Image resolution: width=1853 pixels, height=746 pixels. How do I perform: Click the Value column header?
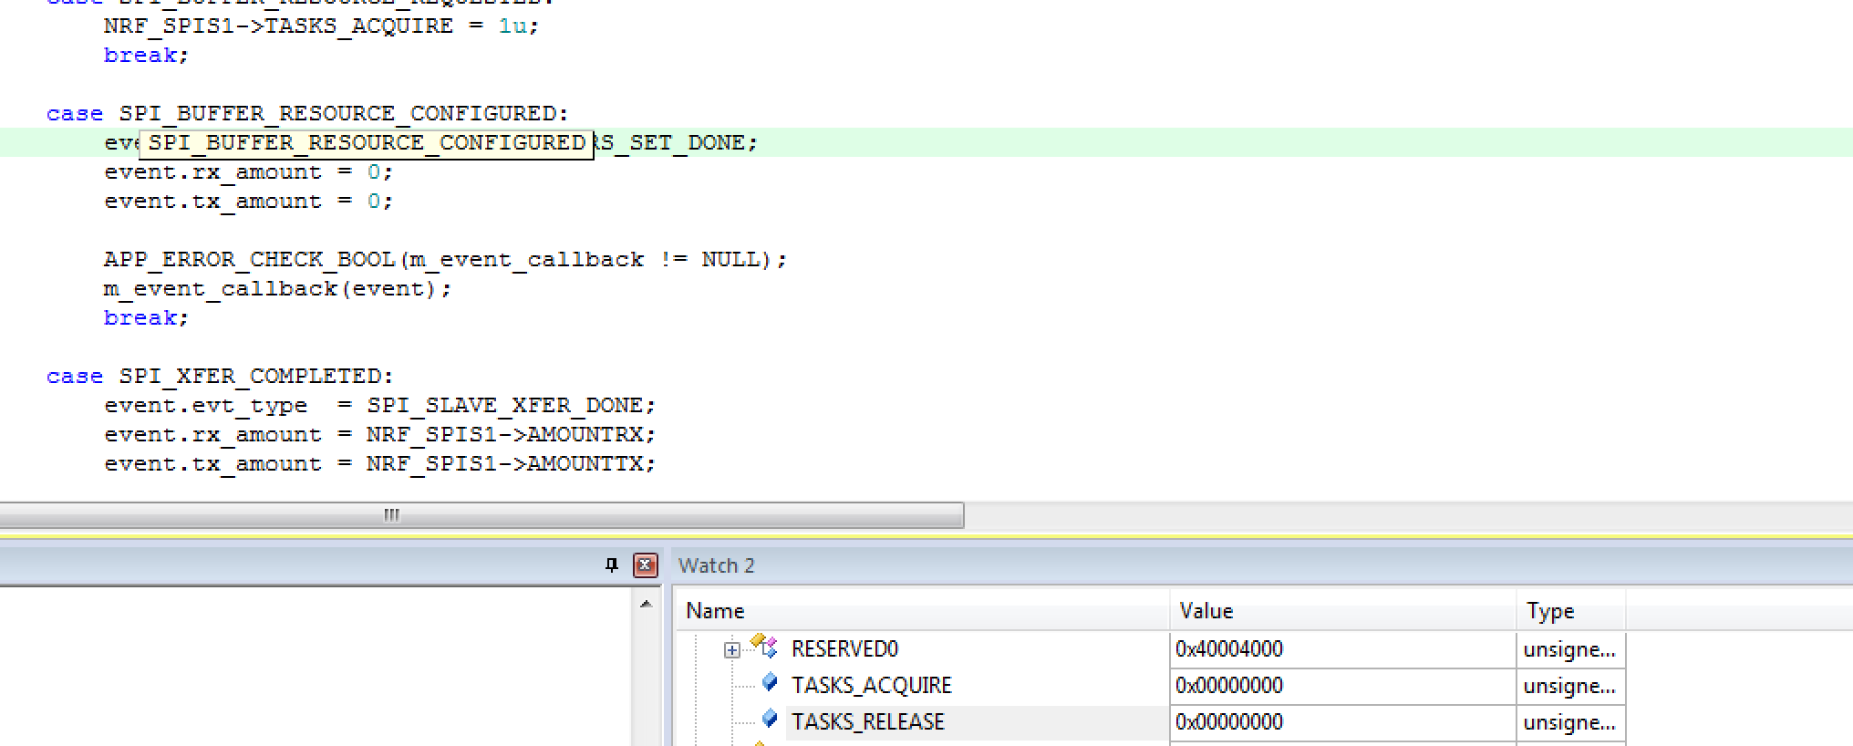(x=1342, y=611)
